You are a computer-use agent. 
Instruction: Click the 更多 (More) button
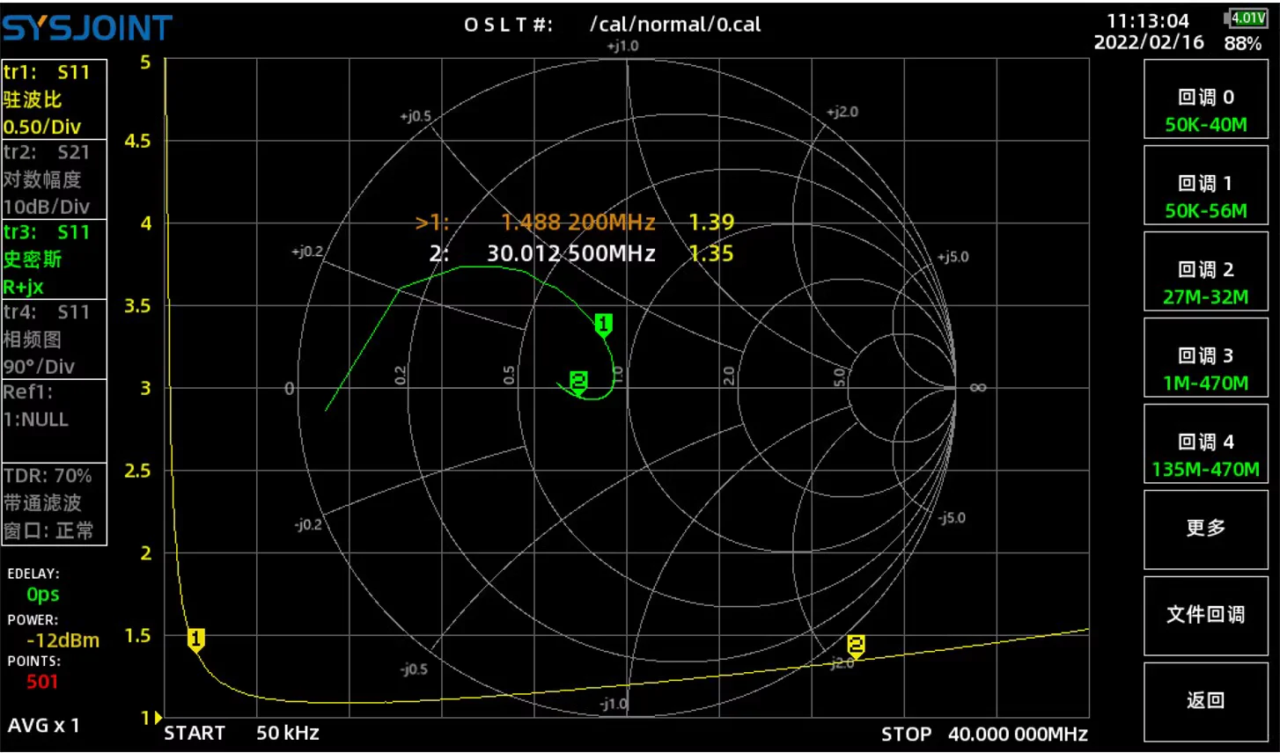(1205, 530)
